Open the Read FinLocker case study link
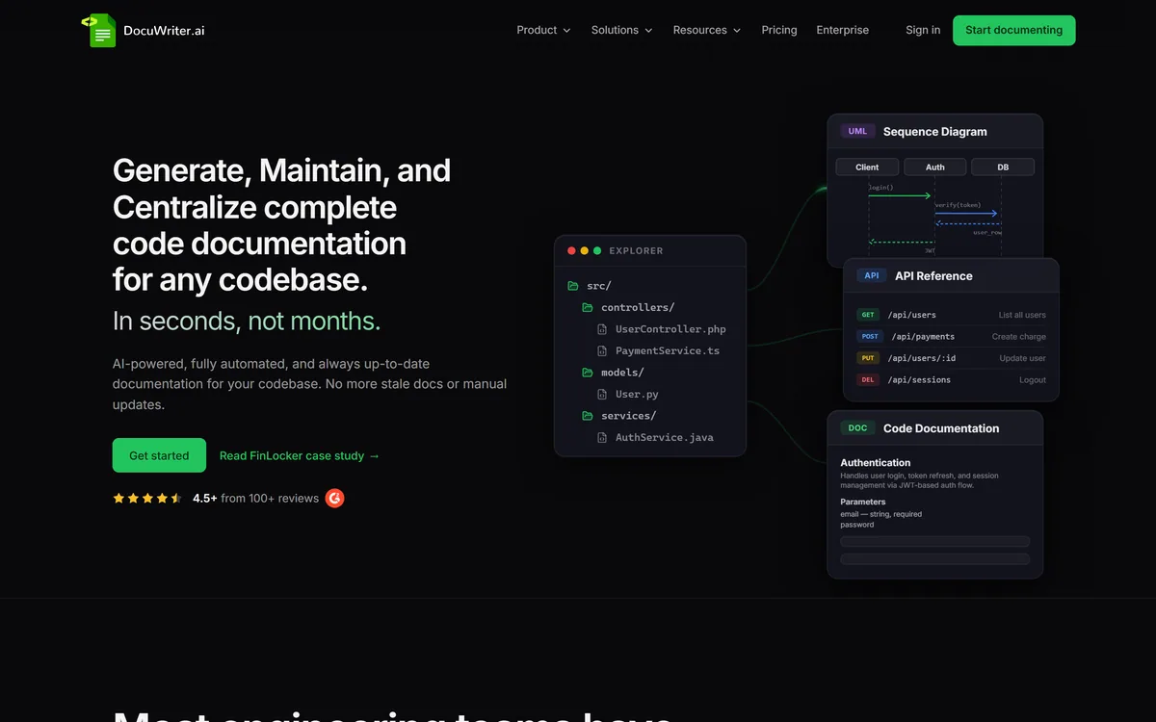The width and height of the screenshot is (1156, 722). tap(300, 455)
